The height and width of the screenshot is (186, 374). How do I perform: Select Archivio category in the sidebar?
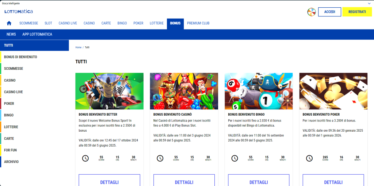(11, 162)
